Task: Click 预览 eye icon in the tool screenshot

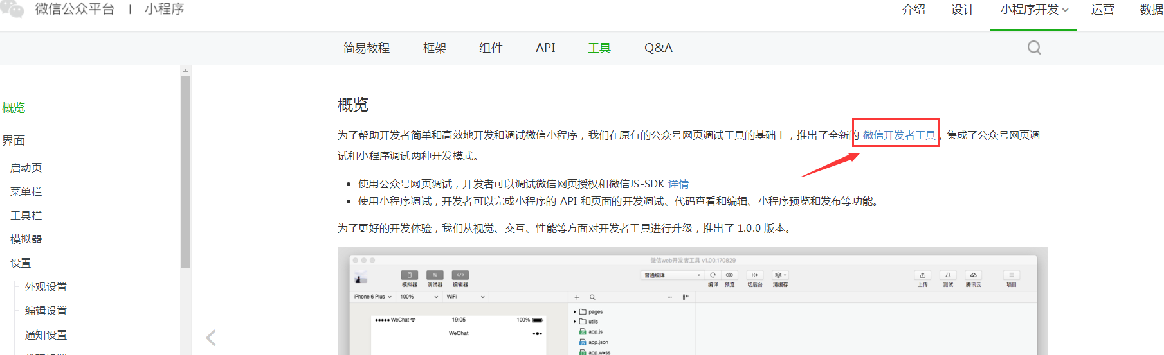Action: (729, 275)
